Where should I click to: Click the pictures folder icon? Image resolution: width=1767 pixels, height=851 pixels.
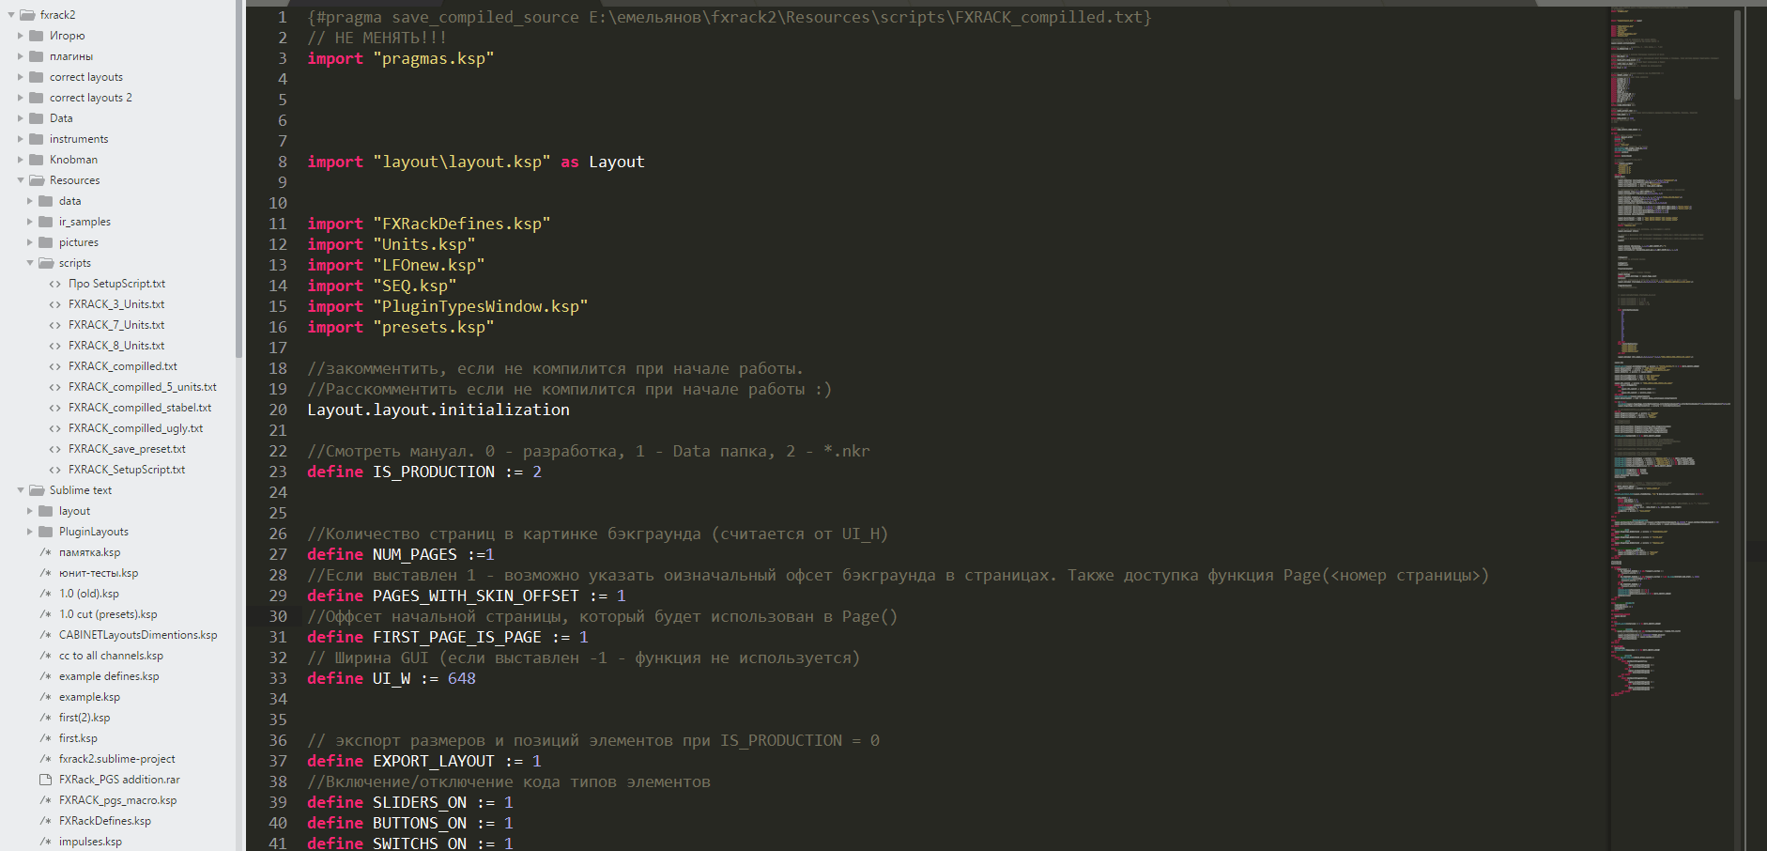[46, 242]
